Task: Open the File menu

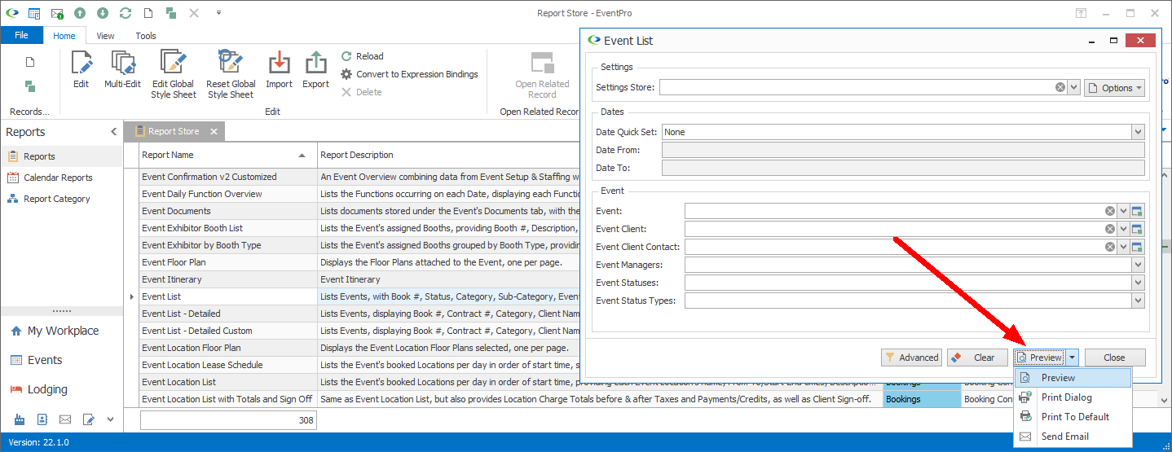Action: coord(21,36)
